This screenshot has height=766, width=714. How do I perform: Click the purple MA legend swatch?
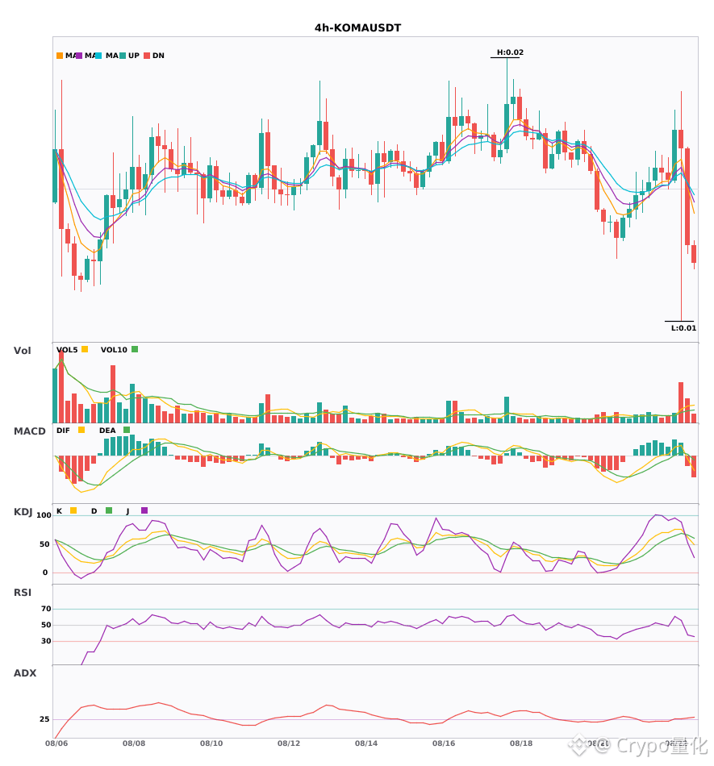[x=79, y=56]
